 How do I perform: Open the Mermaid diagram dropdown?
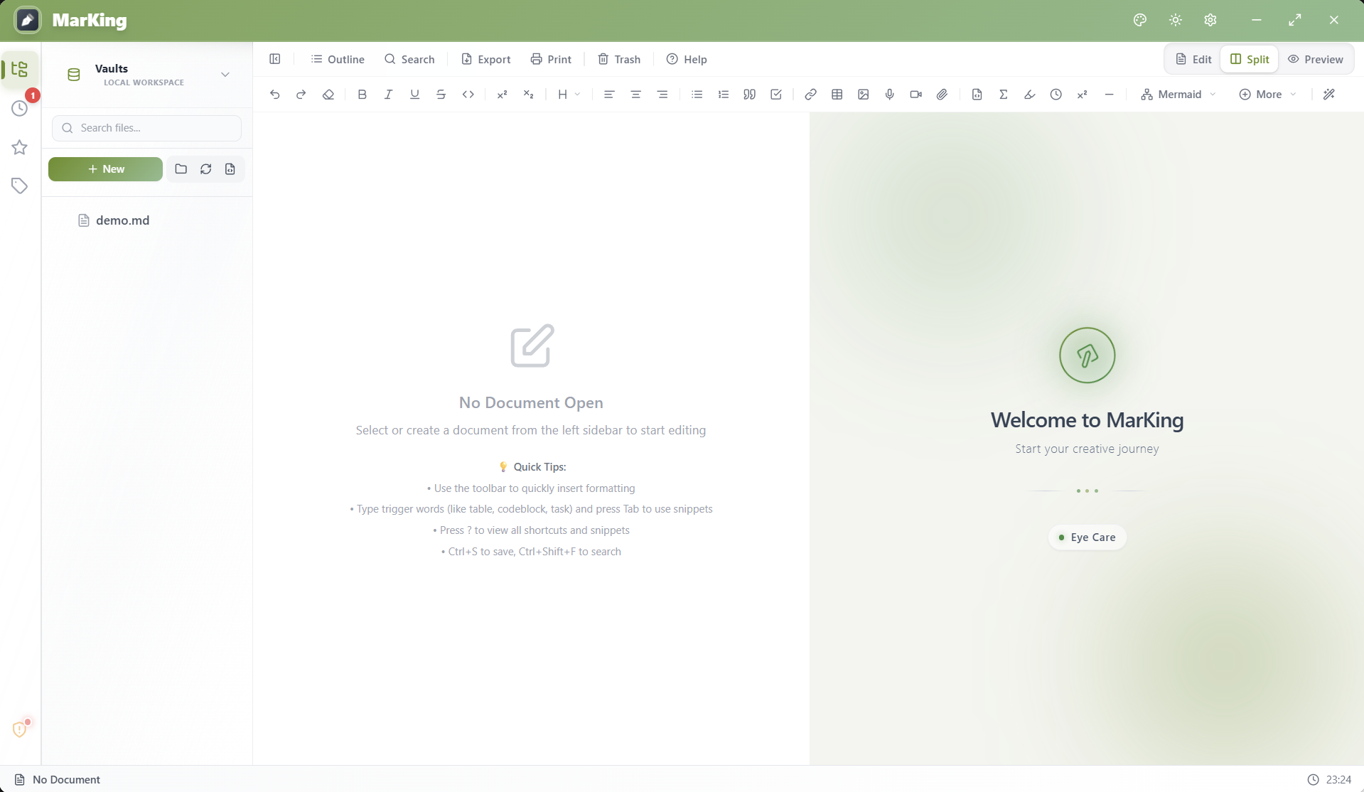tap(1178, 95)
